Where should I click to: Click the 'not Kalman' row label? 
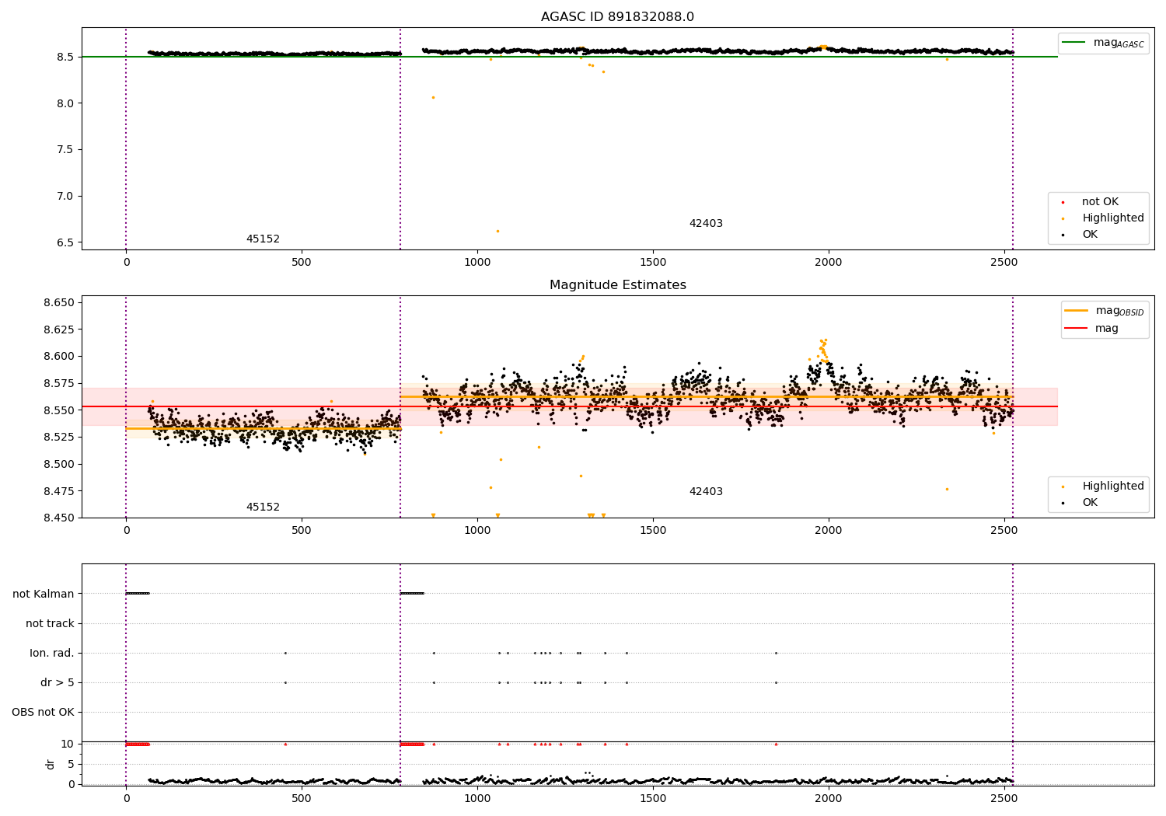(44, 594)
